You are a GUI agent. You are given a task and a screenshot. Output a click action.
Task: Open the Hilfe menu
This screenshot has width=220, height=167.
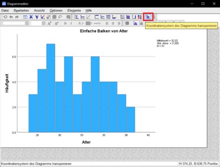(x=89, y=11)
